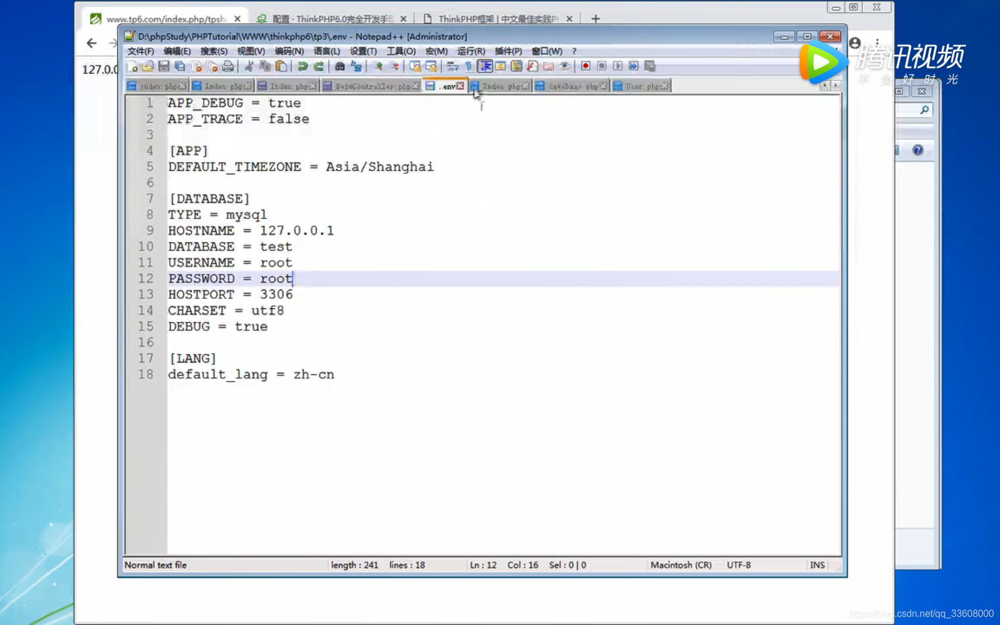Switch to the database.php tab
The image size is (1000, 625).
click(572, 86)
